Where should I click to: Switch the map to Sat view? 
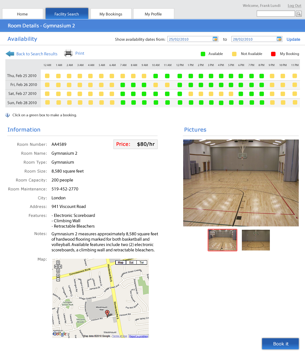131,262
